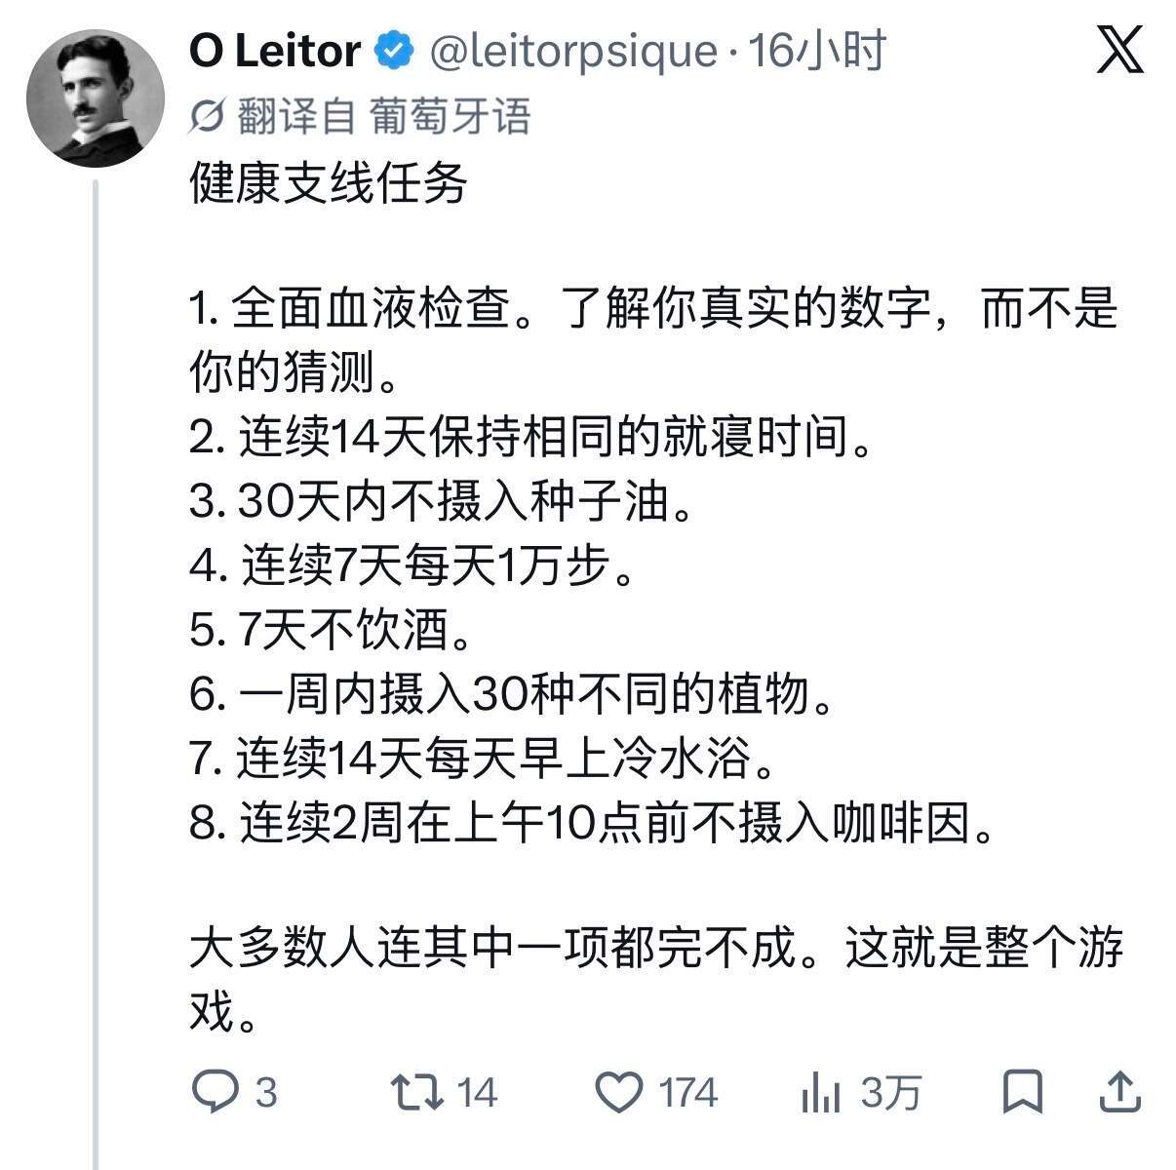Viewport: 1176px width, 1170px height.
Task: Open the view analytics bar chart icon
Action: tap(821, 1093)
